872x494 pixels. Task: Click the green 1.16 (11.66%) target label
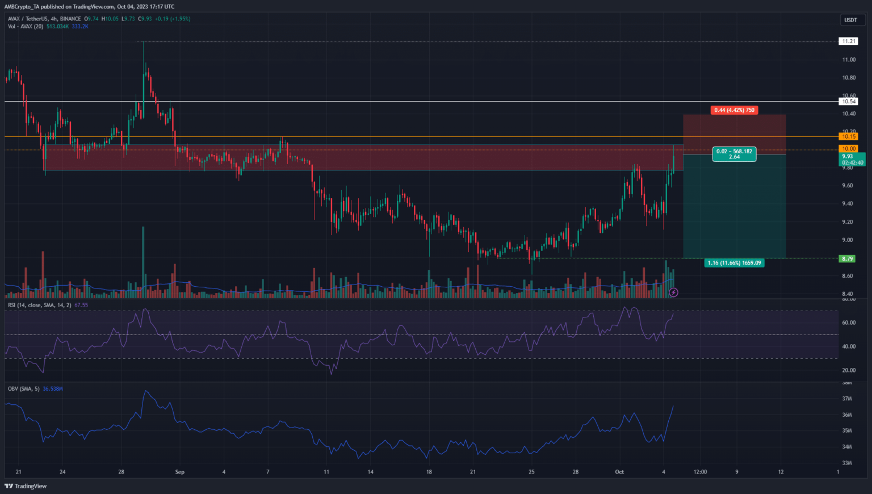(734, 263)
